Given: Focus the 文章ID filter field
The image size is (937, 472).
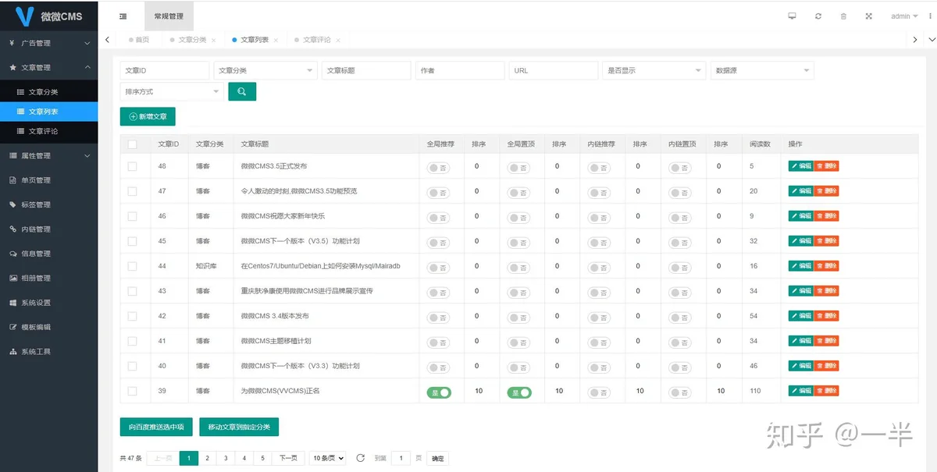Looking at the screenshot, I should 165,70.
